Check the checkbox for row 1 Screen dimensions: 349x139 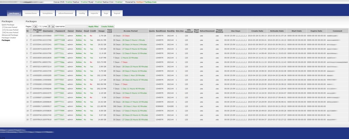[31, 36]
